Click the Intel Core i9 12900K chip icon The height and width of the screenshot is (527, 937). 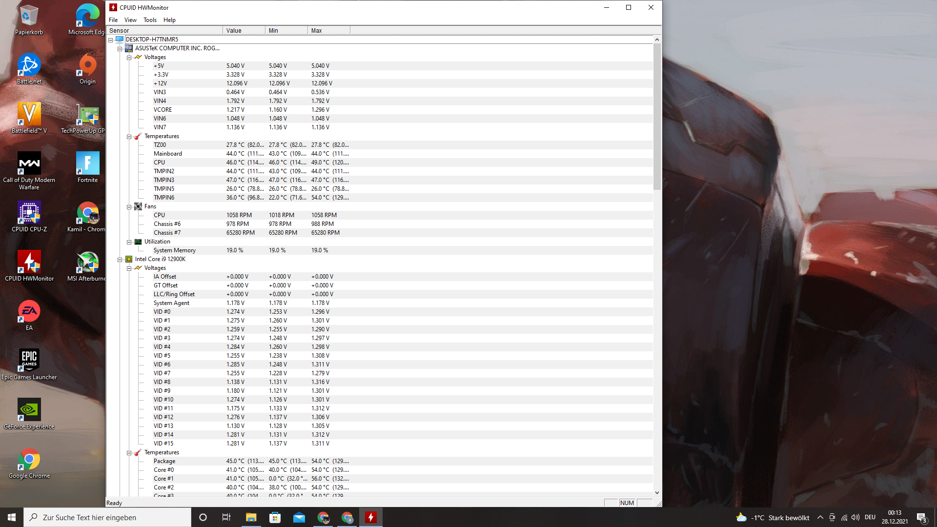[x=129, y=259]
